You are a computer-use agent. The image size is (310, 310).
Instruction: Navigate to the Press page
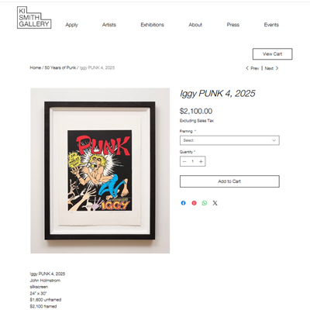[233, 25]
